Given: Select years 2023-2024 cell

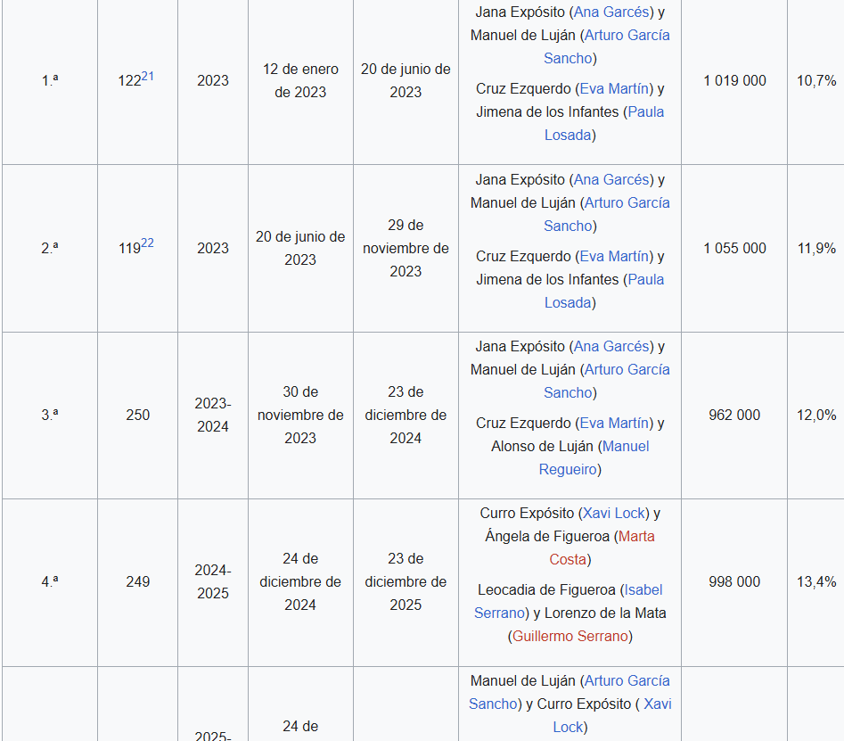Looking at the screenshot, I should (213, 416).
